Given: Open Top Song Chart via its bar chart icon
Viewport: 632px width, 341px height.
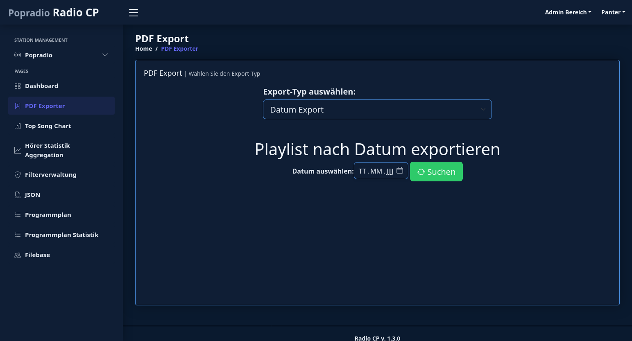Looking at the screenshot, I should (18, 126).
